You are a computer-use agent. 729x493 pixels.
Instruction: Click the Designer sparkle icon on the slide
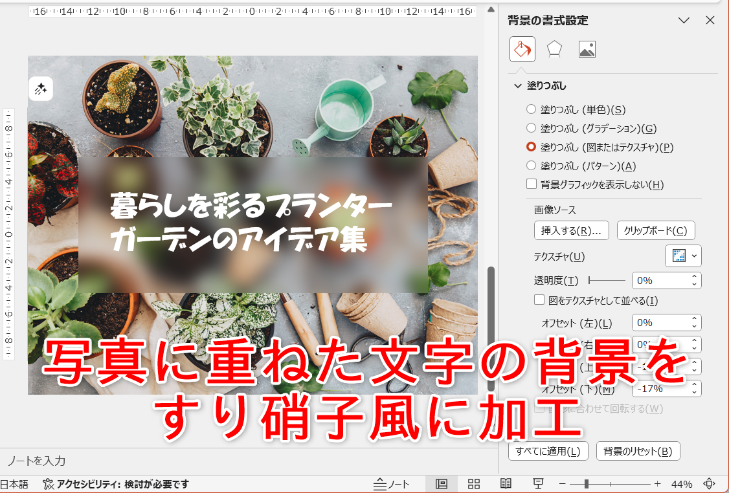click(x=41, y=89)
